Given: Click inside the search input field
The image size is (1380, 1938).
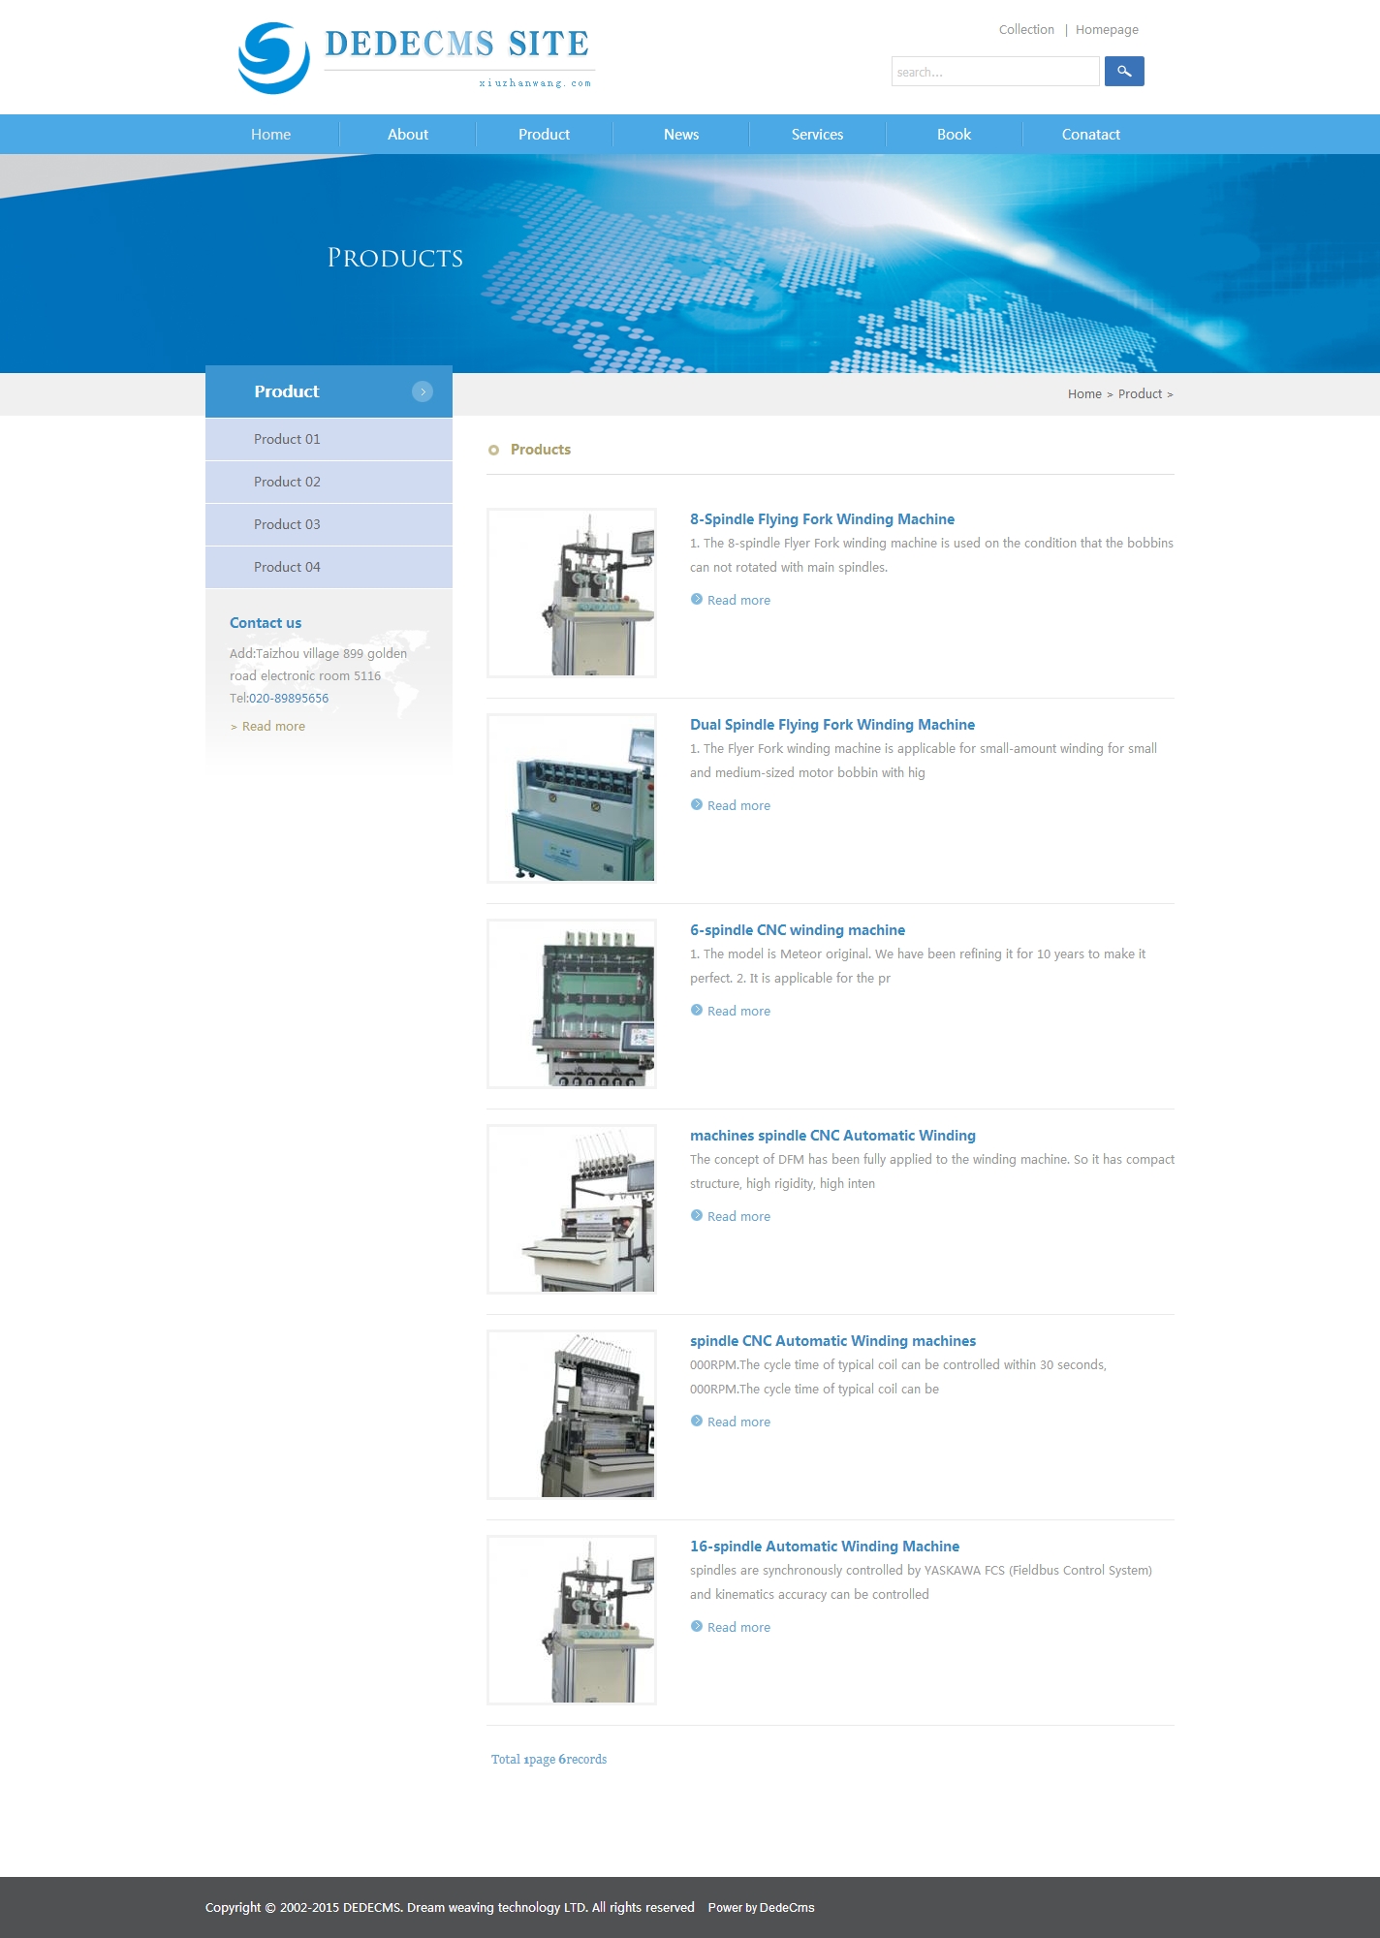Looking at the screenshot, I should click(x=994, y=72).
